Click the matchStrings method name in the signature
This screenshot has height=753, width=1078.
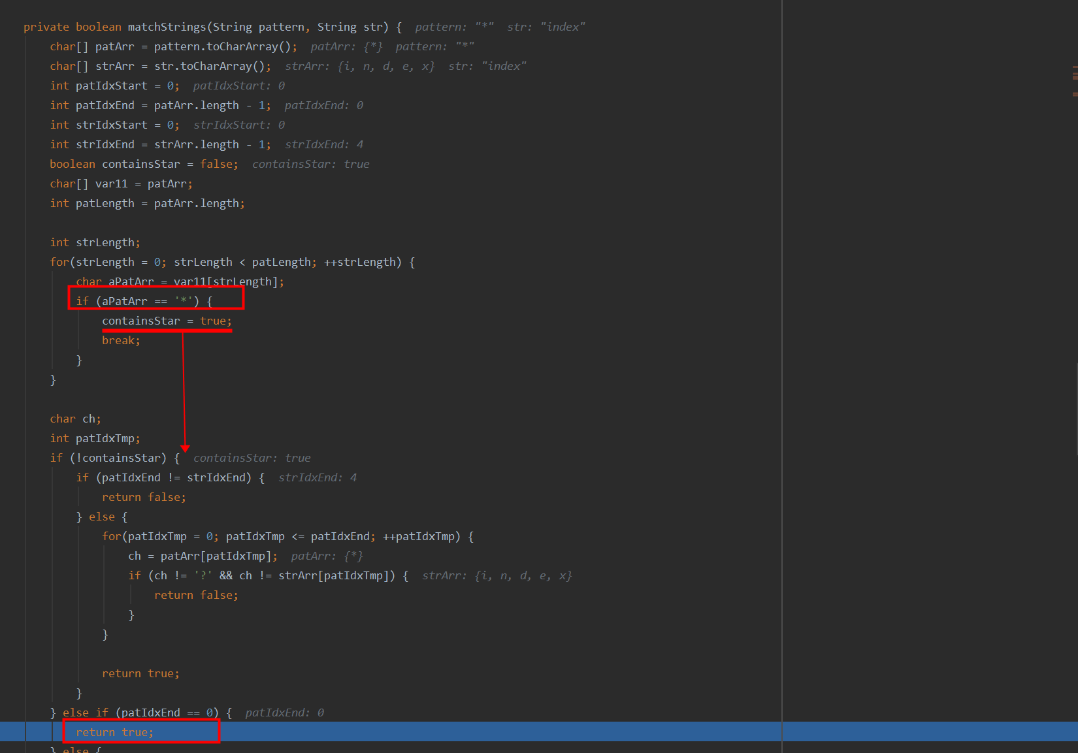[x=167, y=27]
